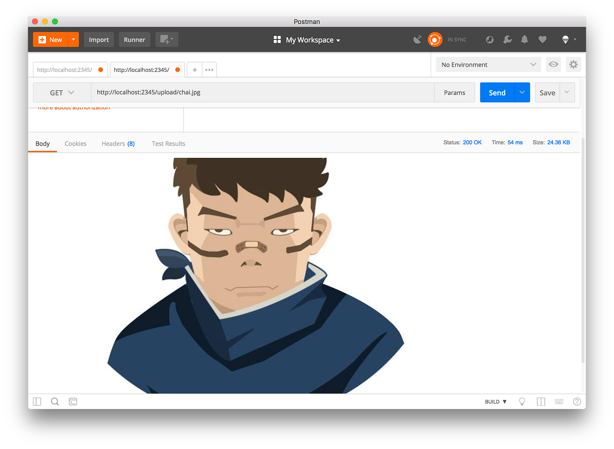Click the orange Sync status icon
Image resolution: width=614 pixels, height=449 pixels.
435,39
